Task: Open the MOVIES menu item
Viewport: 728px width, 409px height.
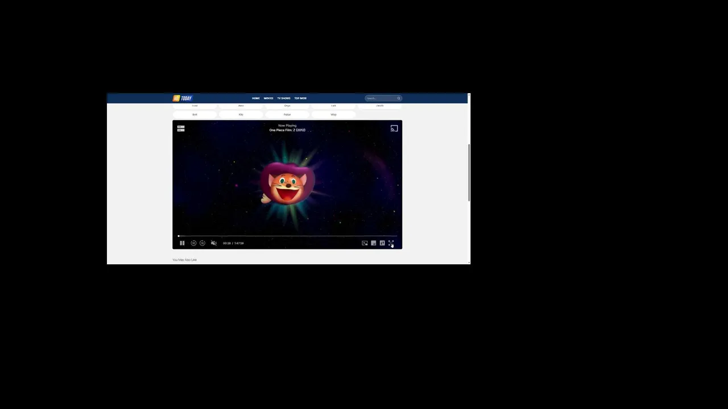Action: [x=268, y=98]
